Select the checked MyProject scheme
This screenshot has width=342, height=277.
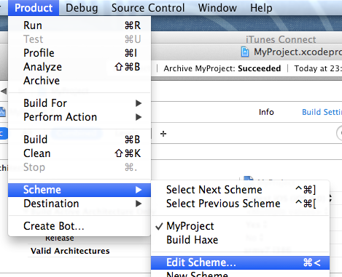[241, 226]
